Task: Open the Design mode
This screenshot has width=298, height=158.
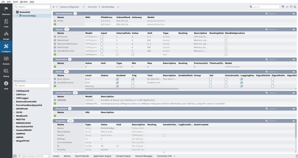Action: 6,35
